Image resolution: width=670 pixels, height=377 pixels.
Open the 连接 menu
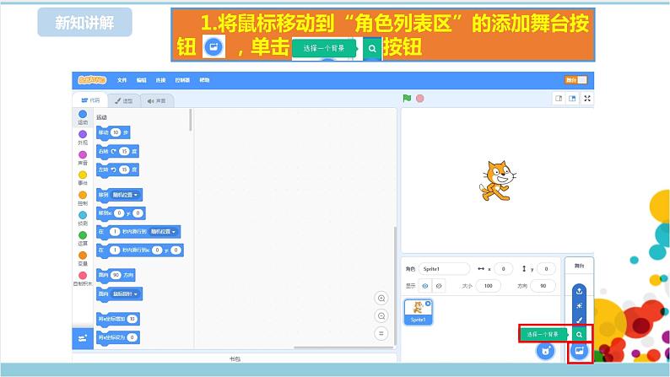click(160, 80)
